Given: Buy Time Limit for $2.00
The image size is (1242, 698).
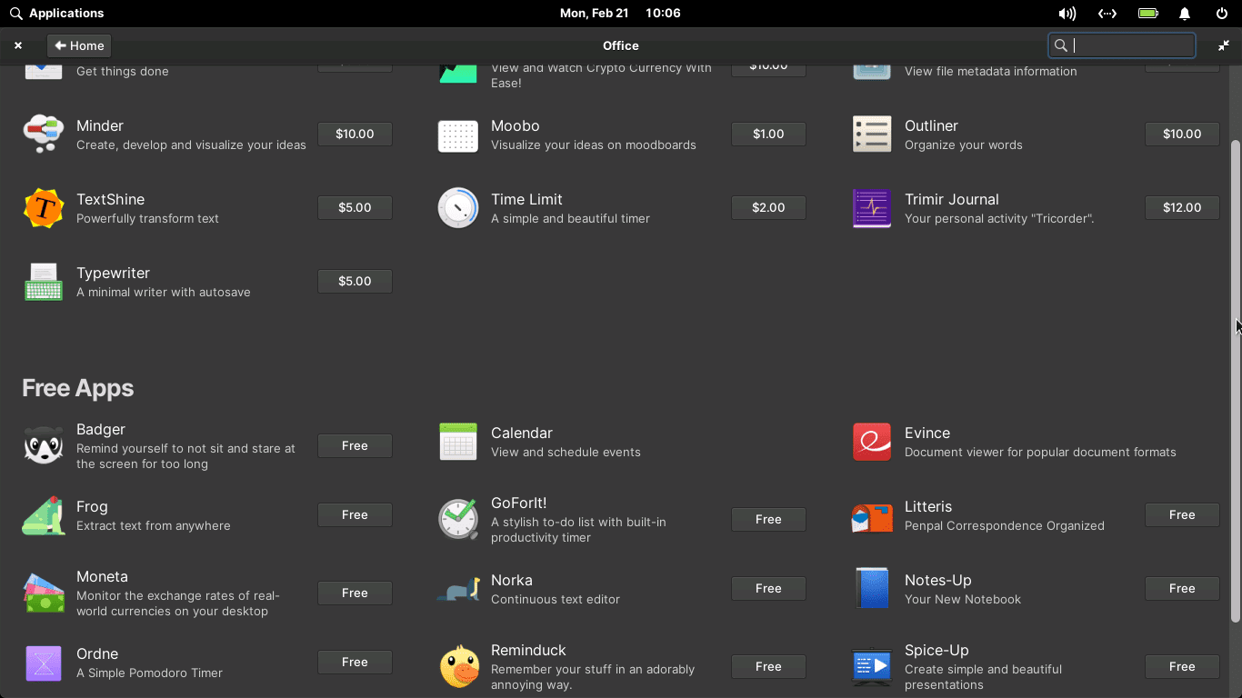Looking at the screenshot, I should click(x=768, y=207).
